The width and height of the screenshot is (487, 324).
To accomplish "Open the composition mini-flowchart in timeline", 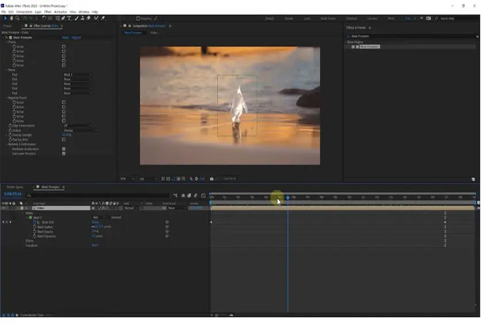I will tap(175, 196).
